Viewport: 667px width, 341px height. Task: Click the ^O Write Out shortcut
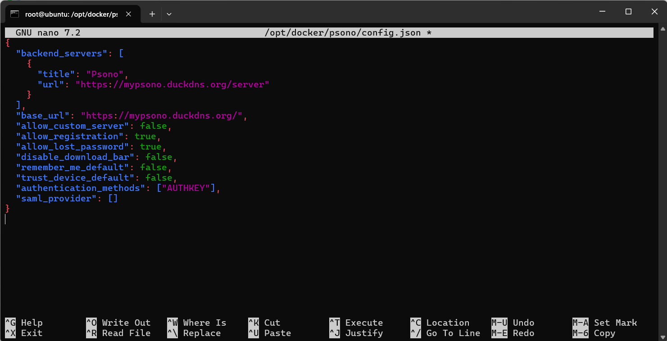pos(118,323)
